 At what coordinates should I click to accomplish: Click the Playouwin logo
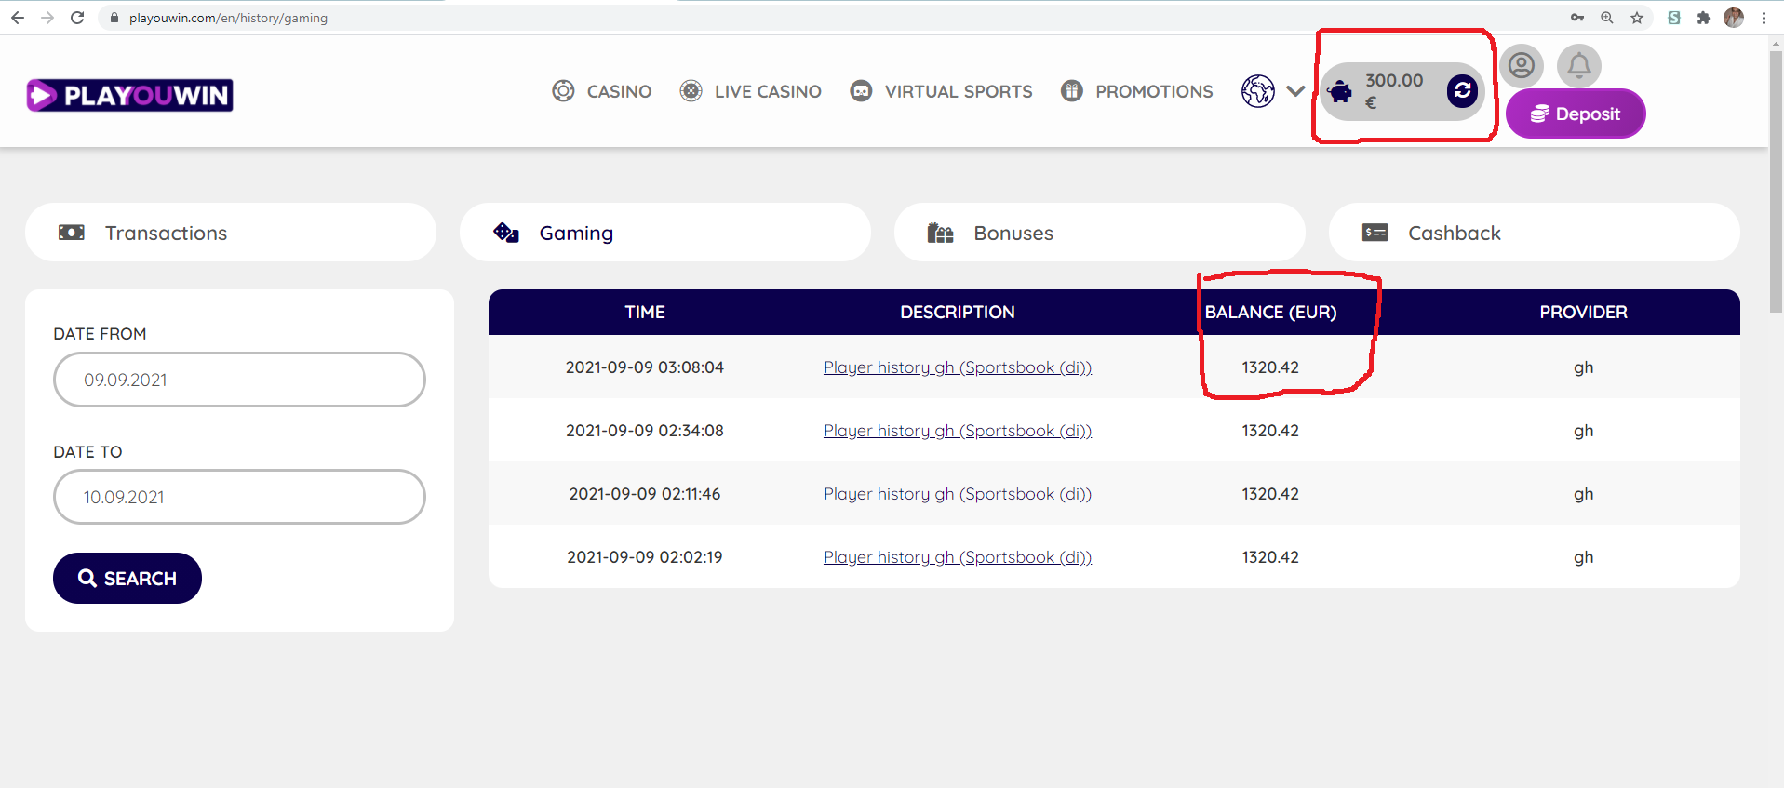pyautogui.click(x=129, y=95)
